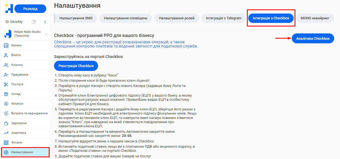Open the Баланс section

[17, 45]
